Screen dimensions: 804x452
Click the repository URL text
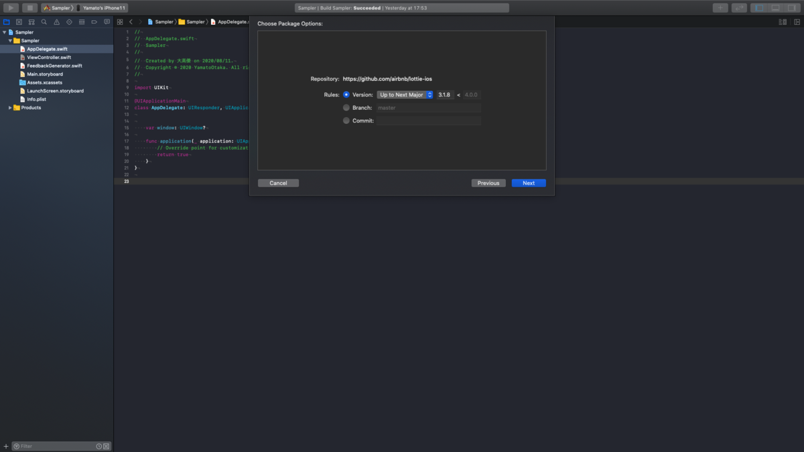click(387, 79)
